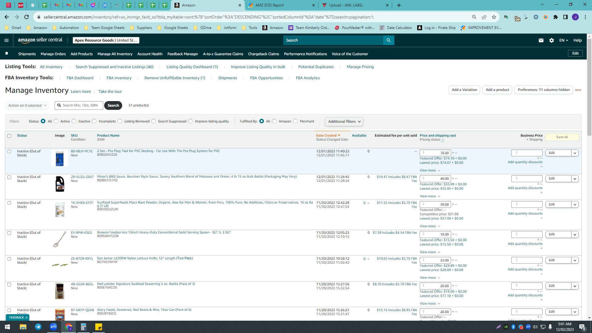Close the FEEDBACK tab with its X
592x333 pixels.
click(27, 317)
